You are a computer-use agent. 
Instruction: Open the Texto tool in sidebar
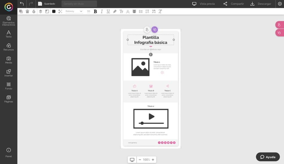[9, 34]
